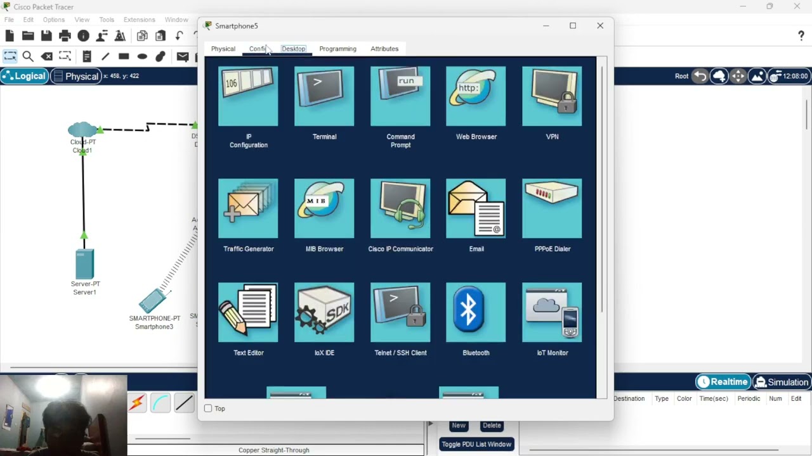The image size is (812, 456).
Task: Click the New file toolbar icon
Action: click(x=10, y=36)
